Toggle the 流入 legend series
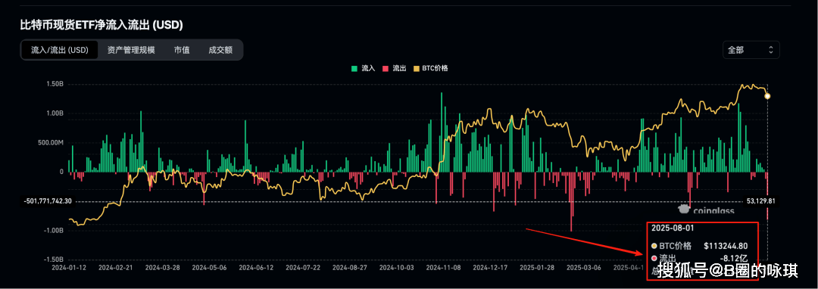 coord(364,68)
